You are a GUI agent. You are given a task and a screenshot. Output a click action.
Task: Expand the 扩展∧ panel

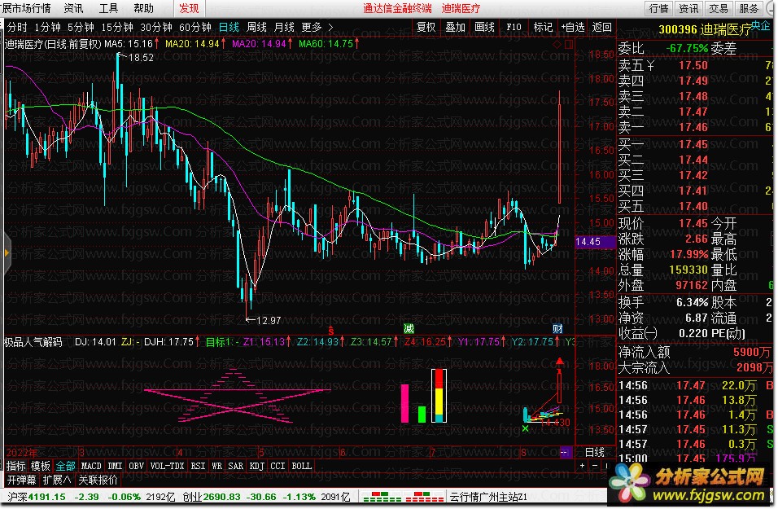pos(57,480)
